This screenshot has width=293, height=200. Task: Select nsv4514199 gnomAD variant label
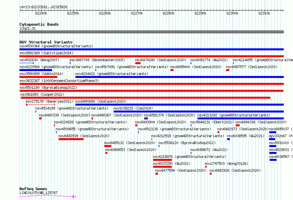coord(72,108)
